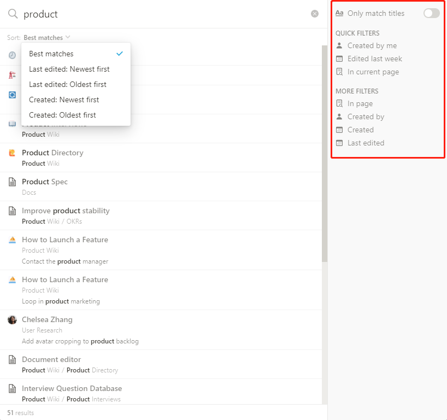
Task: Open the Interview Question Database result
Action: coord(161,392)
